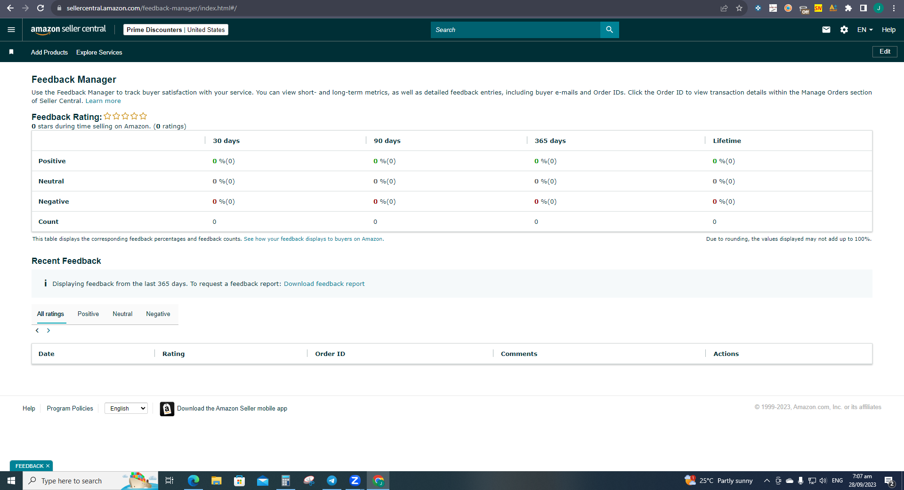This screenshot has width=904, height=490.
Task: Open the settings gear icon
Action: 844,30
